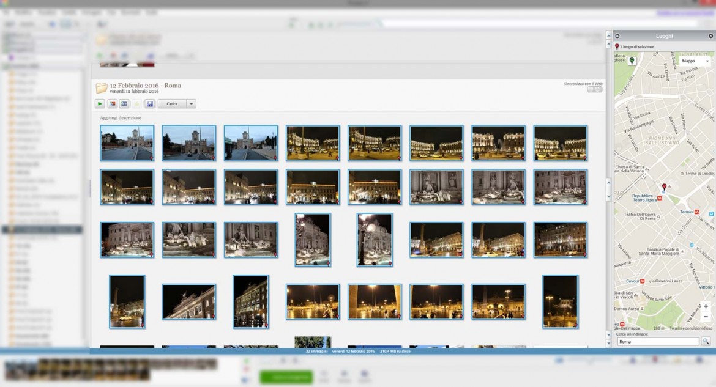Click the address search magnifier icon
Image resolution: width=716 pixels, height=387 pixels.
coord(706,341)
